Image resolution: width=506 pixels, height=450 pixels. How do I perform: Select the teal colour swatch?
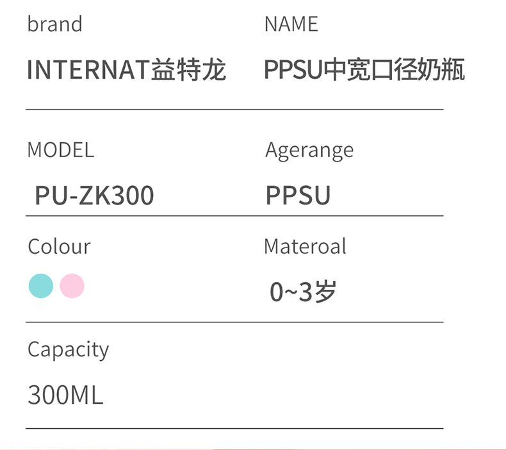(x=40, y=286)
